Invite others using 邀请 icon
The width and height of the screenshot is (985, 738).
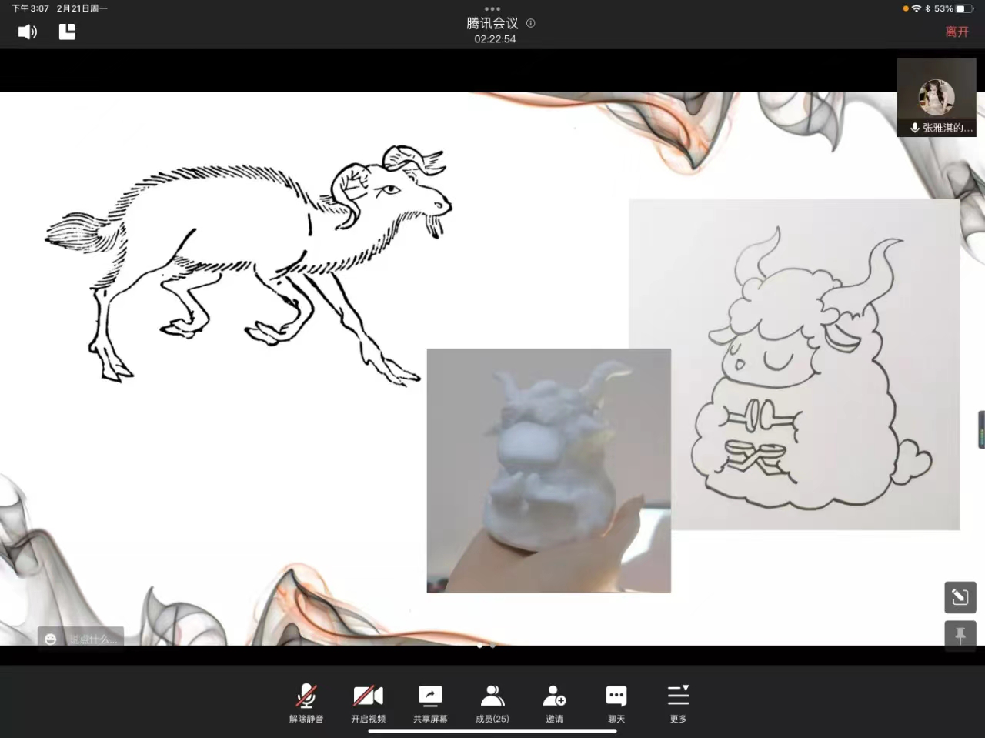tap(554, 703)
